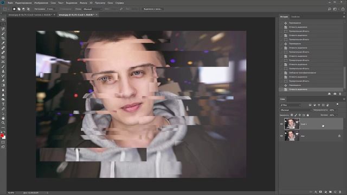Choose Intersect with selection mode icon
Image resolution: width=347 pixels, height=195 pixels.
click(x=28, y=9)
